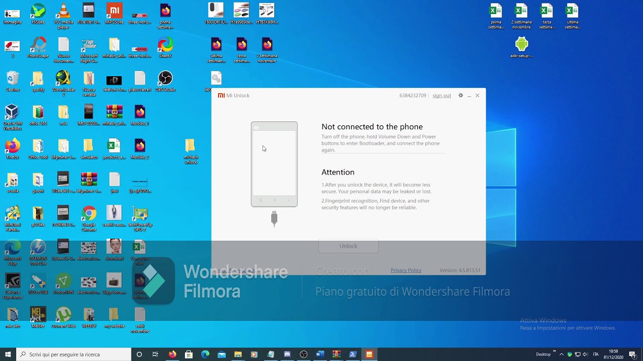Image resolution: width=643 pixels, height=361 pixels.
Task: Open HiSuite desktop shortcut
Action: click(x=38, y=14)
